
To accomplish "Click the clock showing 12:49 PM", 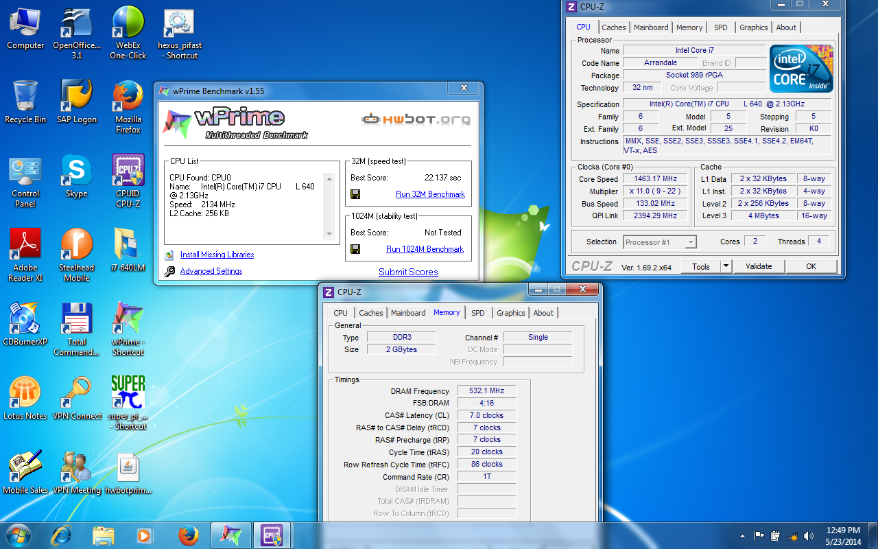I will tap(843, 530).
